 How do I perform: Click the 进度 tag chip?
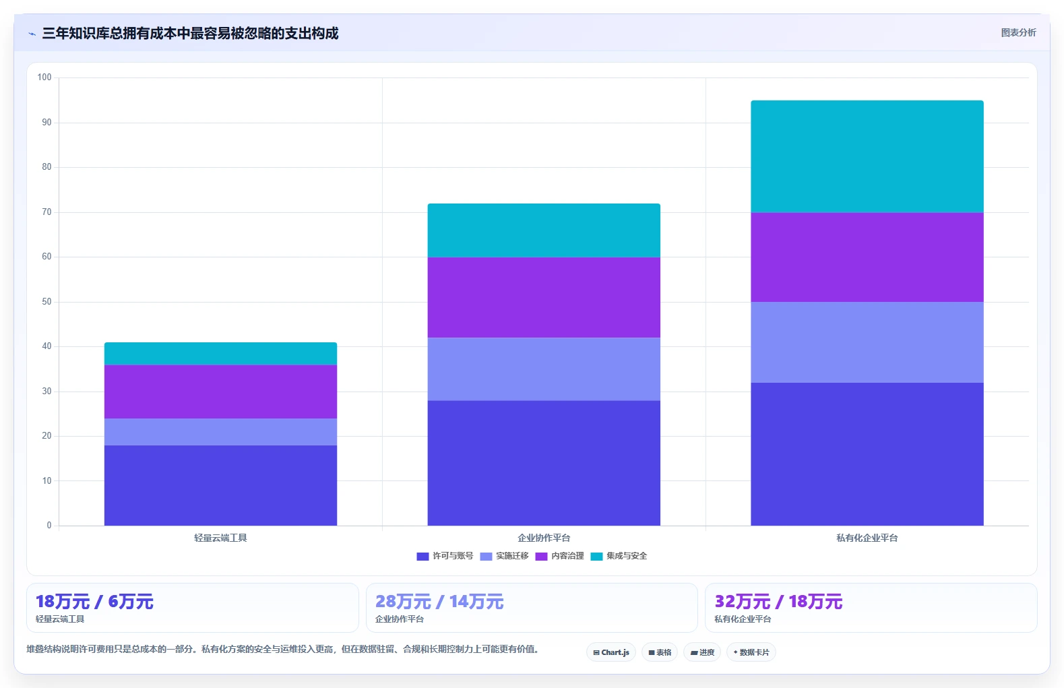pyautogui.click(x=702, y=652)
